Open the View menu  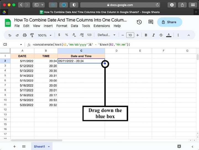point(36,26)
